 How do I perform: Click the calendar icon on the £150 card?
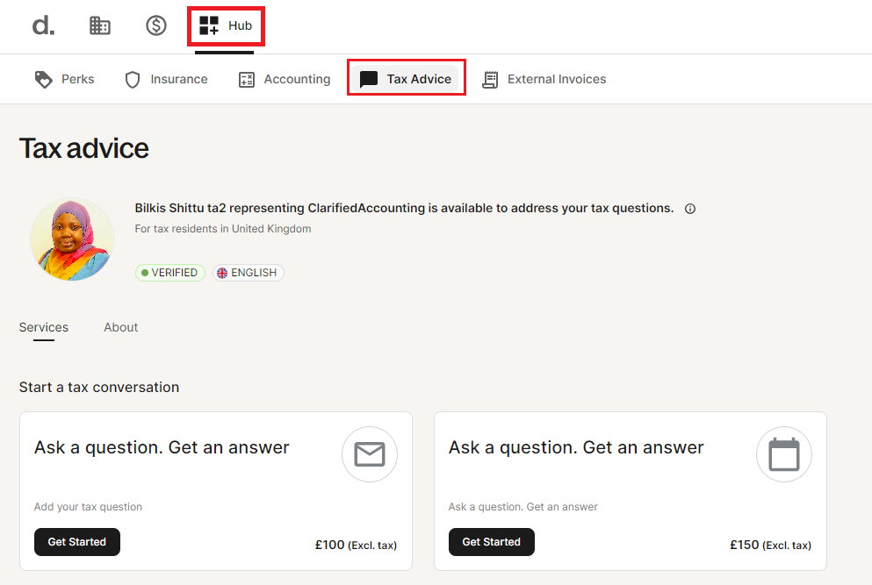(x=784, y=454)
